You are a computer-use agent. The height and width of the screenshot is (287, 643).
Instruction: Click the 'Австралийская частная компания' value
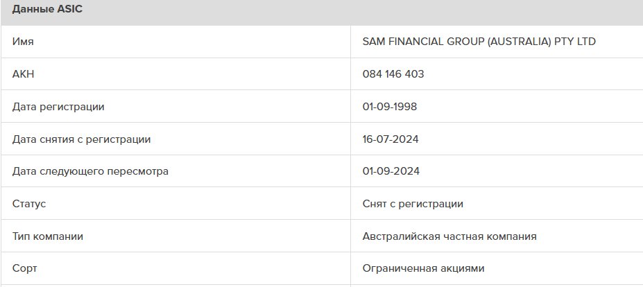[449, 236]
